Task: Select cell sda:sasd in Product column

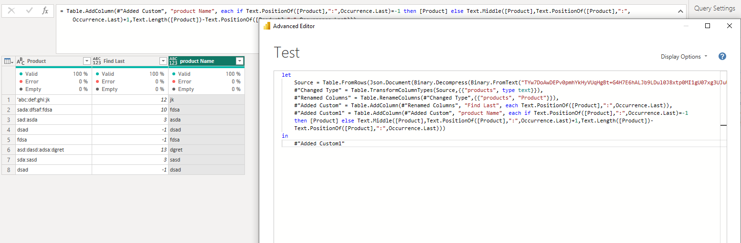Action: 53,160
